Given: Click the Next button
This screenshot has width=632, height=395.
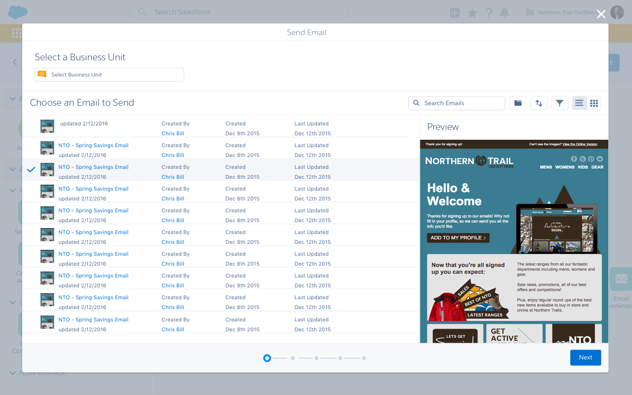Looking at the screenshot, I should coord(586,357).
